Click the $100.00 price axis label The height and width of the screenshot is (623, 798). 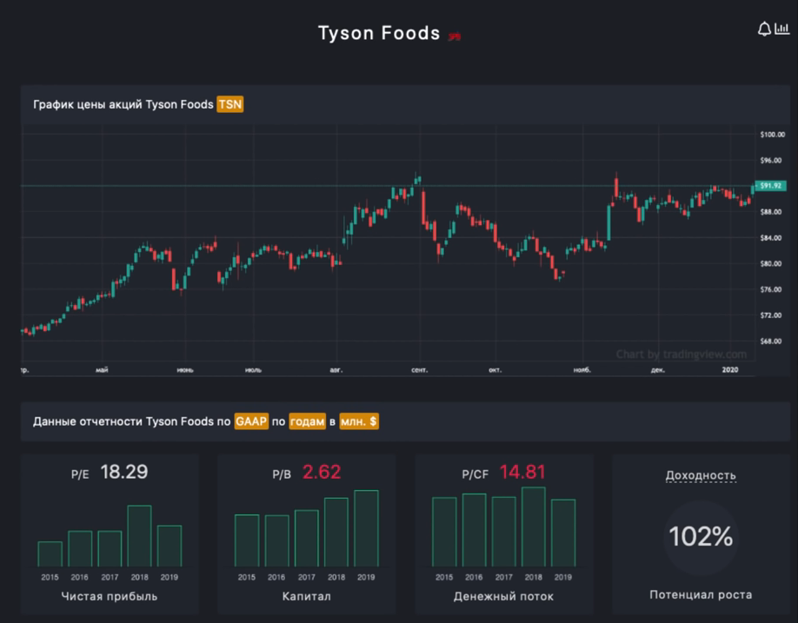(772, 135)
